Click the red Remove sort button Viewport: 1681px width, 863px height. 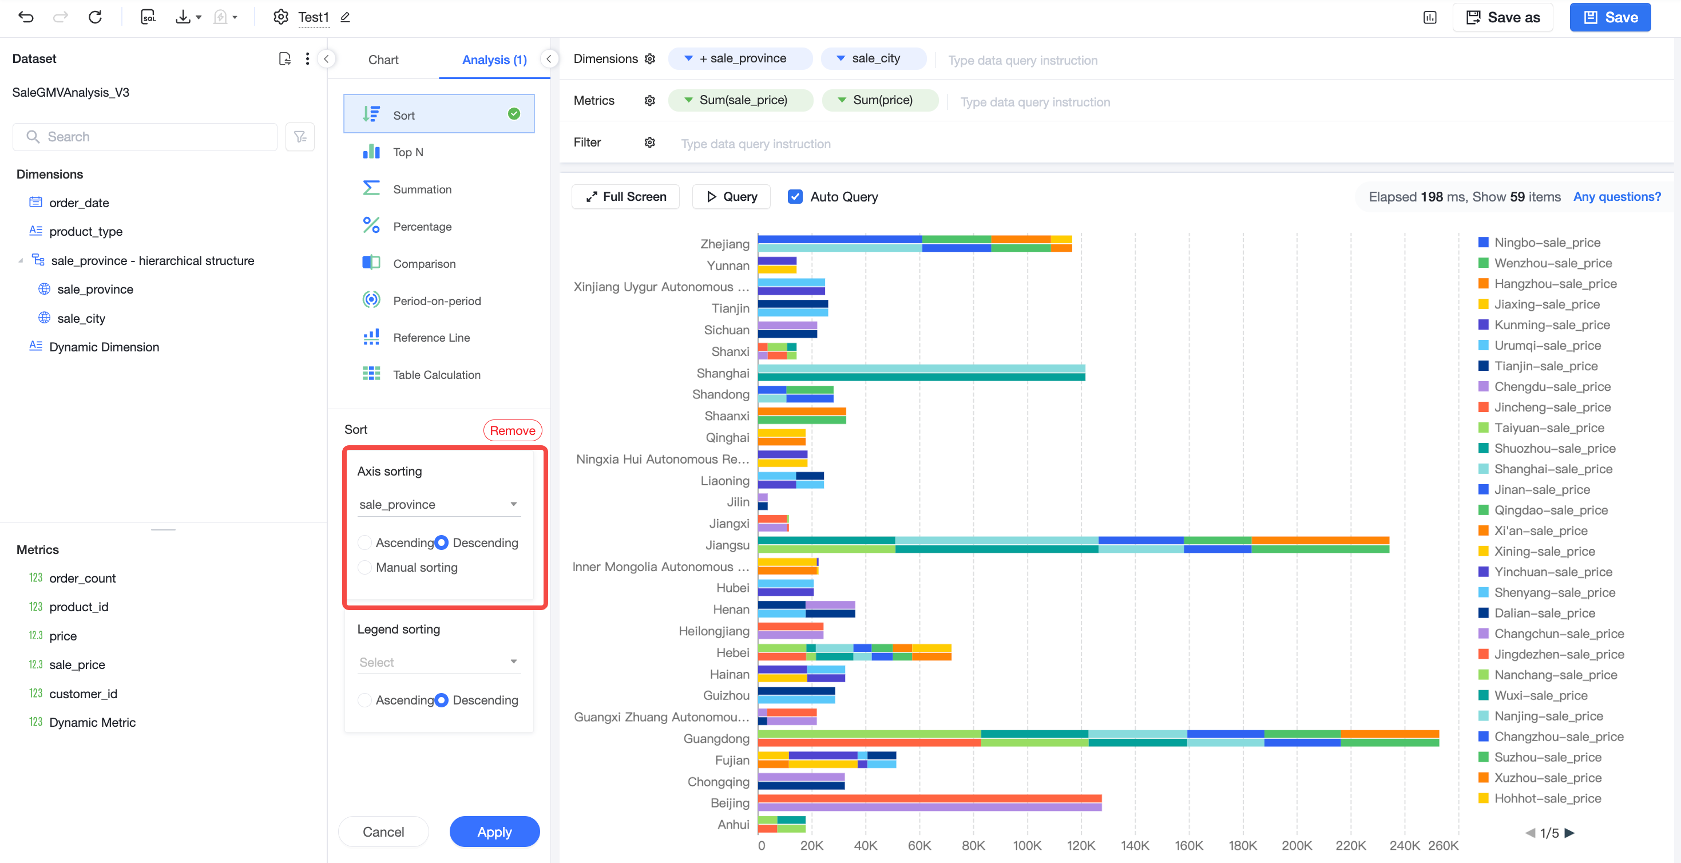pyautogui.click(x=512, y=430)
